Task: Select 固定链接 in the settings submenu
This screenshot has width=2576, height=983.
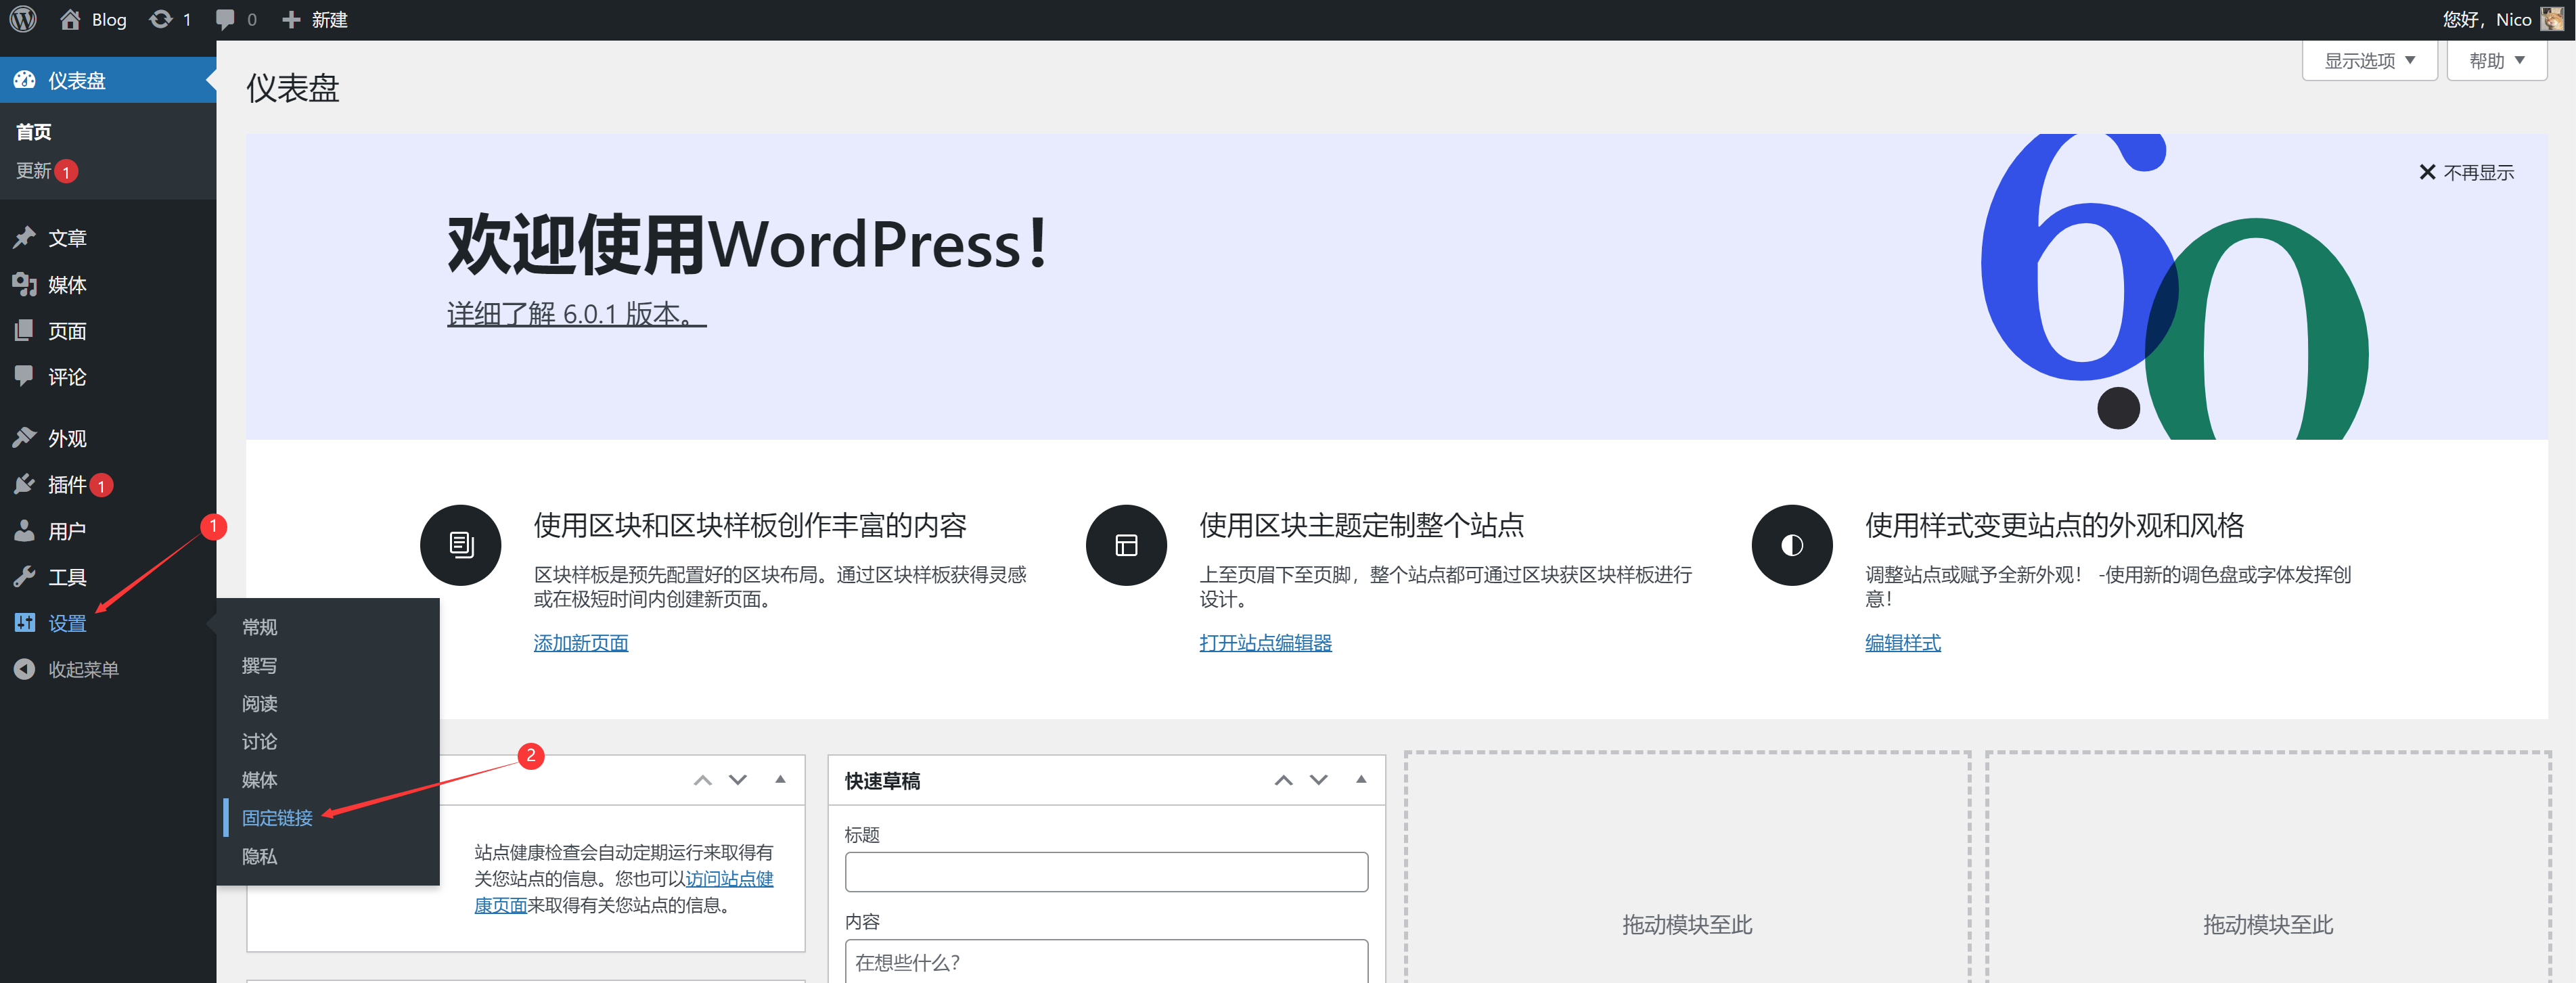Action: pyautogui.click(x=277, y=818)
